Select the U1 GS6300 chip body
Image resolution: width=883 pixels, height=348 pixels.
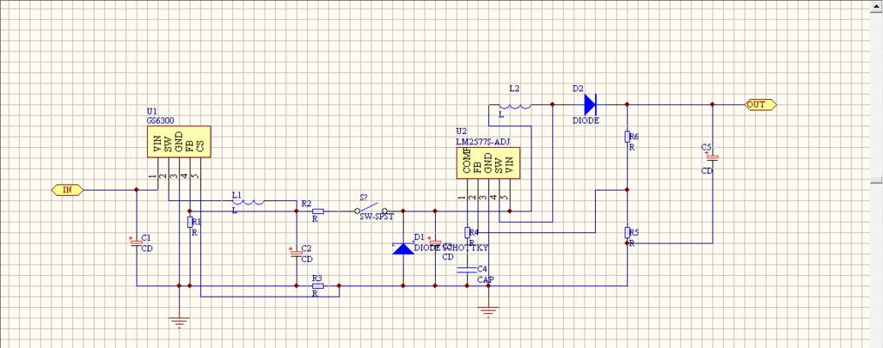coord(179,141)
